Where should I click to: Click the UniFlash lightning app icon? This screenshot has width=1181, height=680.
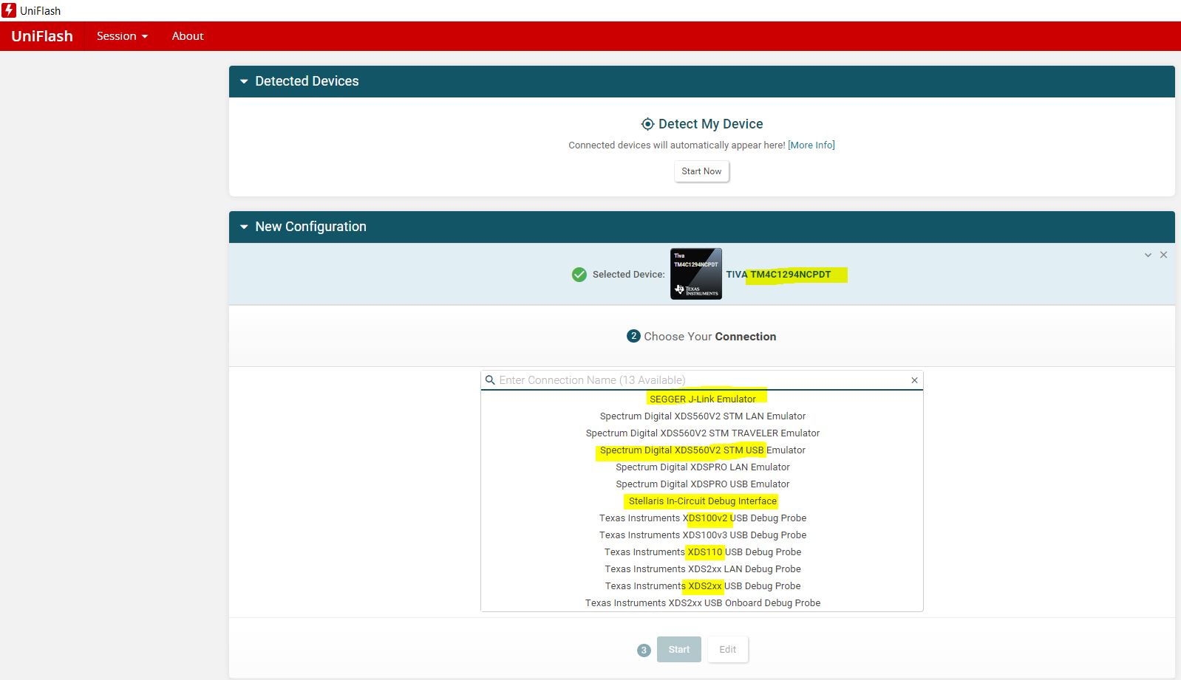point(9,10)
